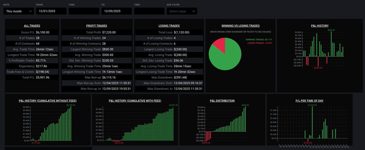Image resolution: width=365 pixels, height=150 pixels.
Task: Click the $1,595.00 peak label in time-of-day chart
Action: coord(312,105)
